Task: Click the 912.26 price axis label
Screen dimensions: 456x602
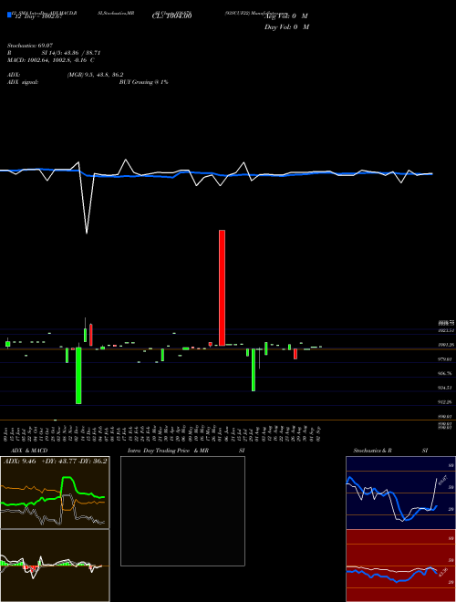Action: (x=446, y=402)
